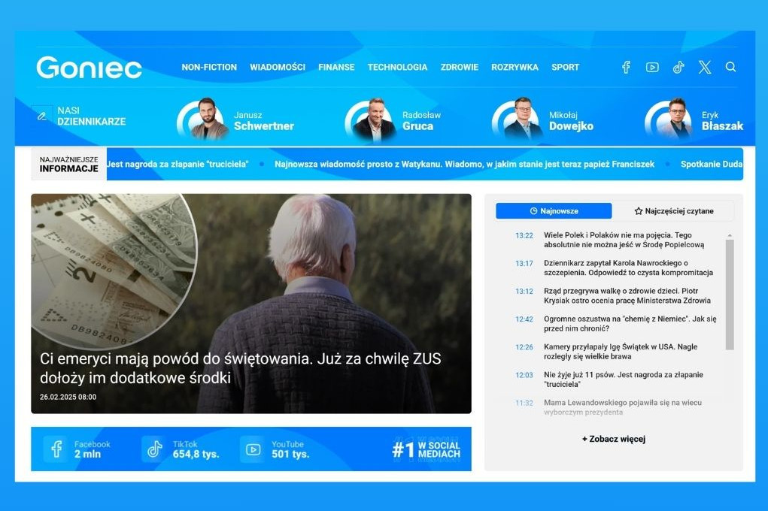
Task: Go to the SPORT section
Action: (565, 67)
